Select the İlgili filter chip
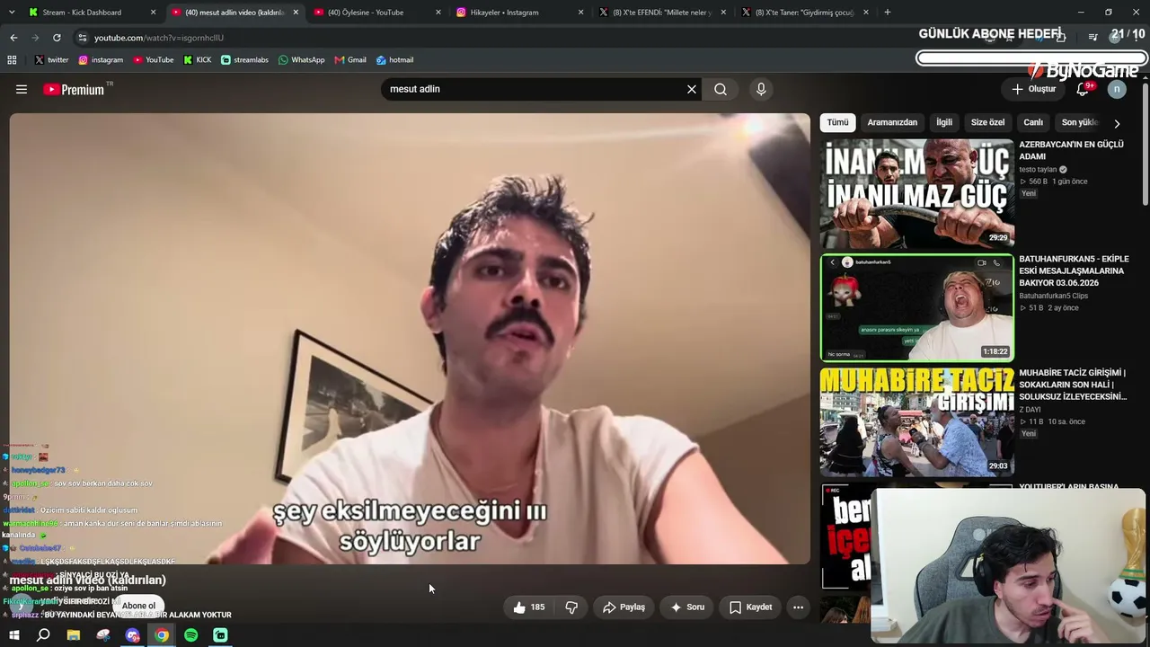This screenshot has width=1150, height=647. 944,122
